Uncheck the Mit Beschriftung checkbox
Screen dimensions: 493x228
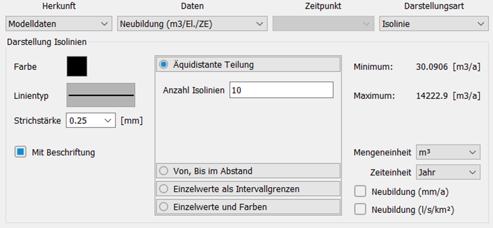[20, 152]
